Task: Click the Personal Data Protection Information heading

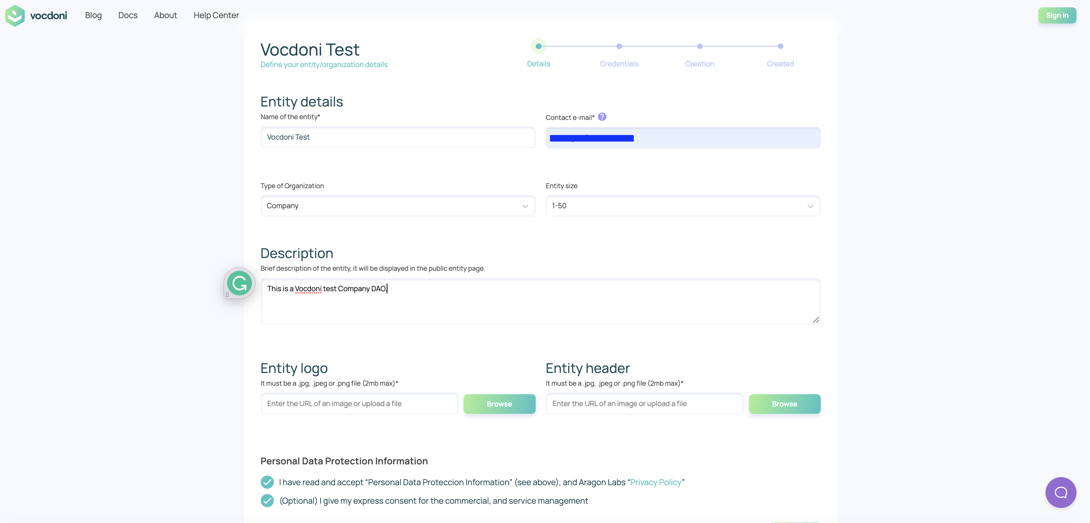Action: (x=344, y=461)
